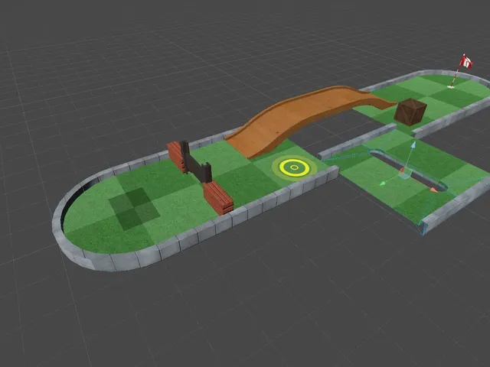This screenshot has height=367, width=490.
Task: Select the dark checkered grass patch
Action: 135,209
